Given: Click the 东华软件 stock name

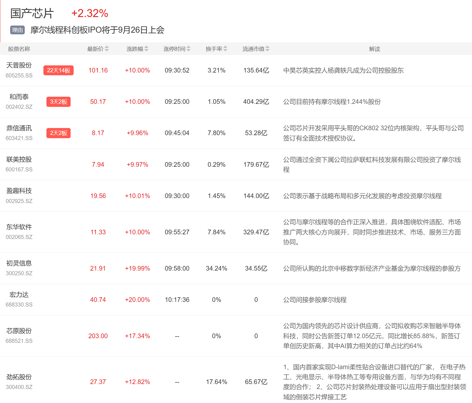Looking at the screenshot, I should (19, 227).
